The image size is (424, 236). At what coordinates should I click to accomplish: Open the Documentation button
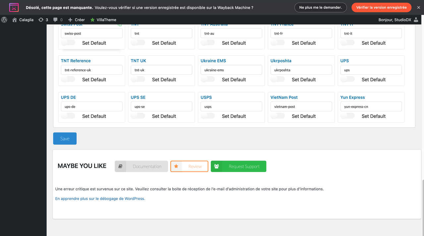pos(141,166)
